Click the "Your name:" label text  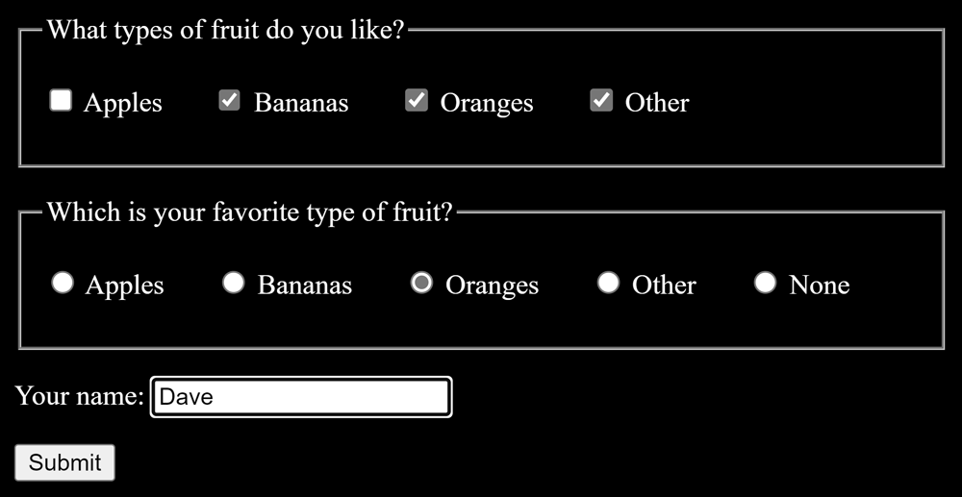tap(80, 396)
